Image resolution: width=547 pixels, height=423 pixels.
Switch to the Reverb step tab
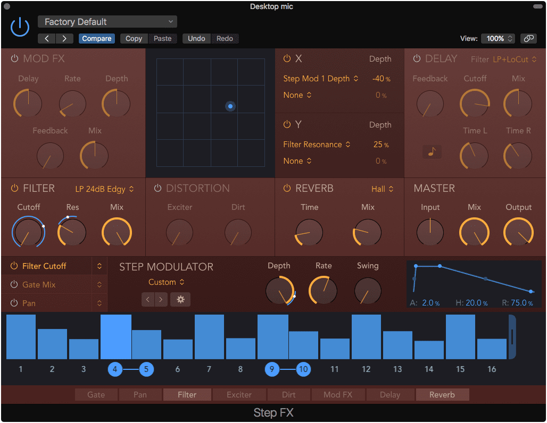click(x=442, y=394)
